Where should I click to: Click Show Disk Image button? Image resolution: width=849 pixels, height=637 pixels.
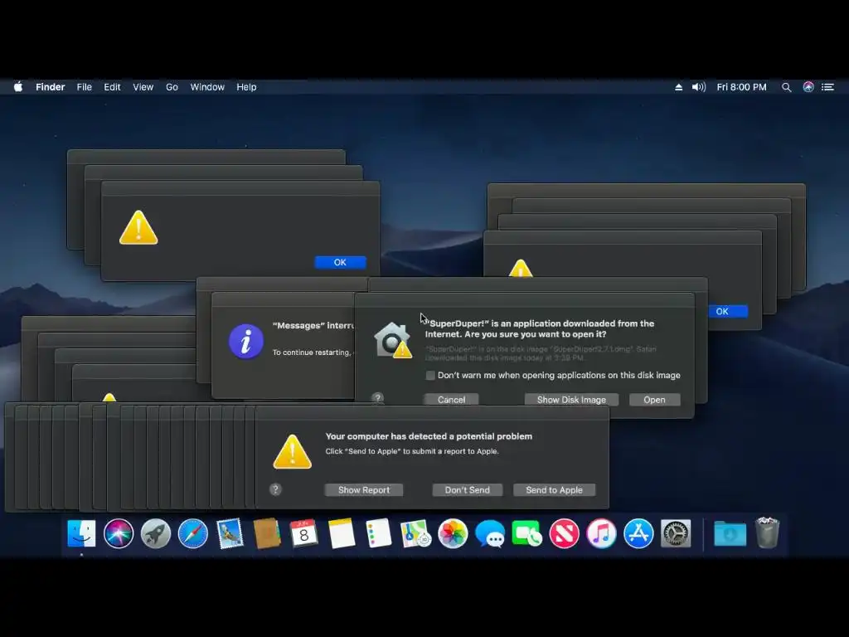coord(571,400)
